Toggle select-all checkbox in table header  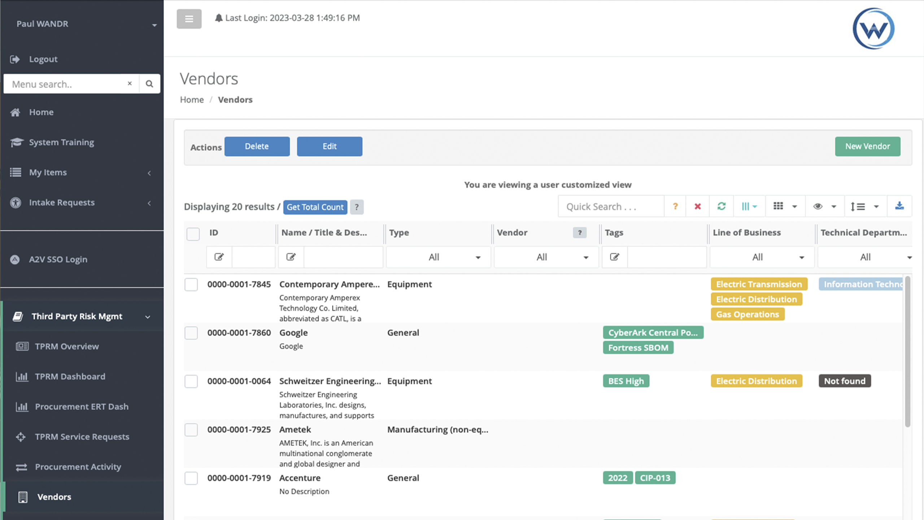pyautogui.click(x=193, y=234)
